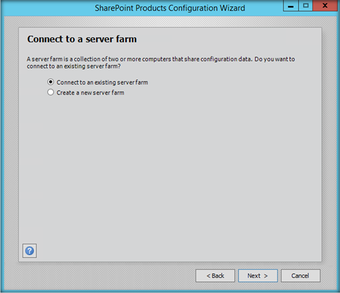Click the second description line ending "server farm?"

coord(76,66)
